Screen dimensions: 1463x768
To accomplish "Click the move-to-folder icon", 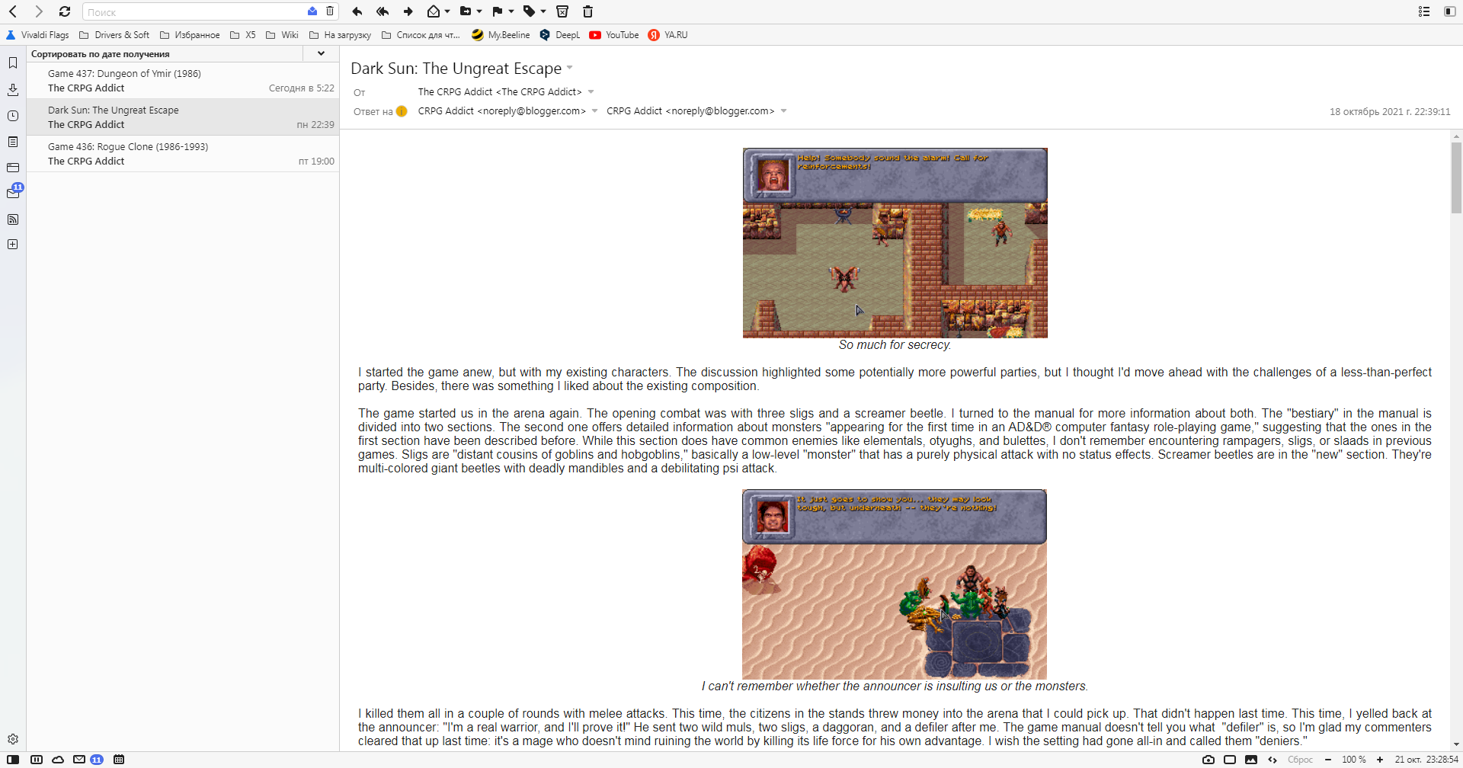I will tap(466, 11).
